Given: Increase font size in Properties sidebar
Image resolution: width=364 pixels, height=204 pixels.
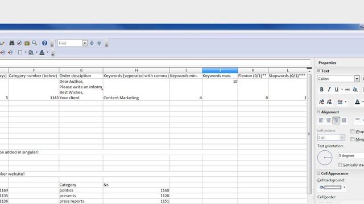Looking at the screenshot, I should (321, 102).
